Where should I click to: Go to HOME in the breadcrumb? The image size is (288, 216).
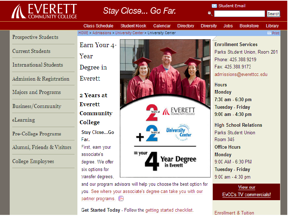pos(84,33)
